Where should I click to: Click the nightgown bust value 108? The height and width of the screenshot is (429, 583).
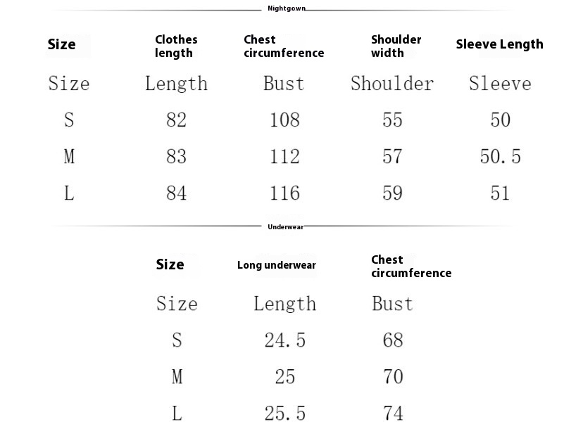pos(284,120)
